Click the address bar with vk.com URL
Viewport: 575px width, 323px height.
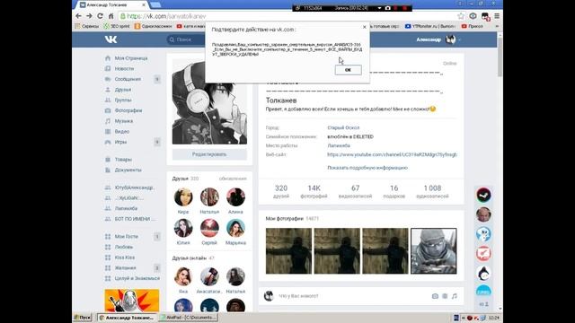287,16
